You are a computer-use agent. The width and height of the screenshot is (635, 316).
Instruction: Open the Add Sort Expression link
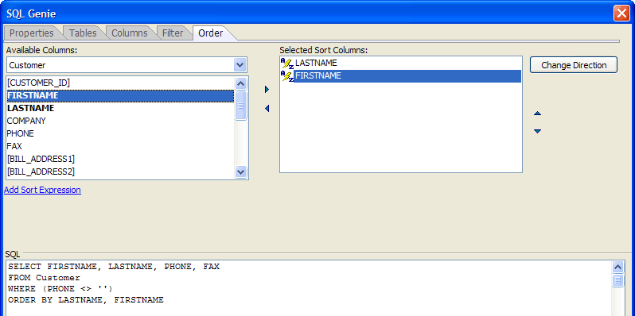pyautogui.click(x=42, y=190)
